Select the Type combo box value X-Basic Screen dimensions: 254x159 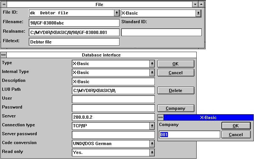111,64
